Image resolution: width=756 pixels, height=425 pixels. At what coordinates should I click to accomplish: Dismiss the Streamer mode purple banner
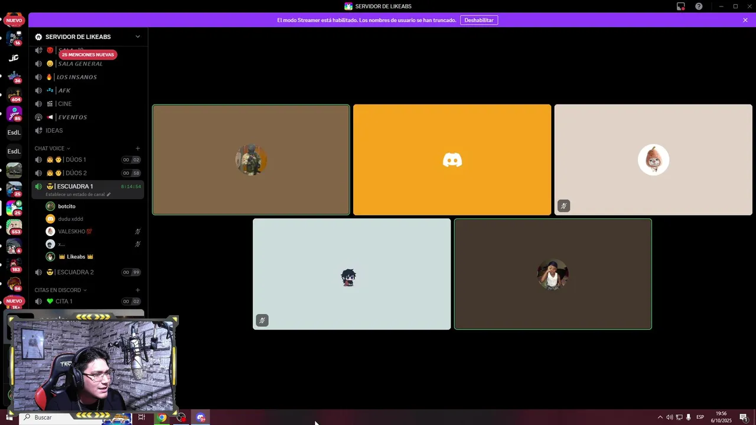[x=745, y=20]
